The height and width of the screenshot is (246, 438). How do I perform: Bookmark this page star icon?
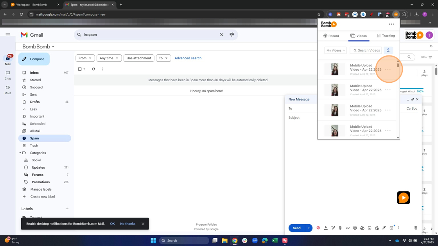coord(319,14)
